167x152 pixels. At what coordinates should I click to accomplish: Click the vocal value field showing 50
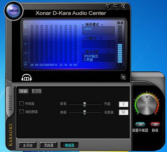tap(123, 112)
